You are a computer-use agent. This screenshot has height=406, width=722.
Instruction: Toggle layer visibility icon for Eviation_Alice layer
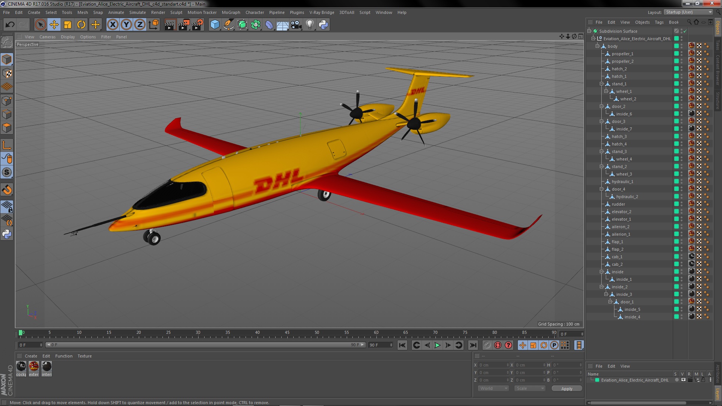click(x=683, y=380)
